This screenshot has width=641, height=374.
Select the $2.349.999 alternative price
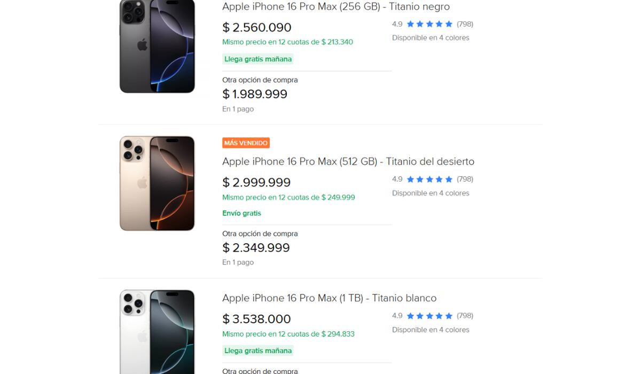[256, 247]
